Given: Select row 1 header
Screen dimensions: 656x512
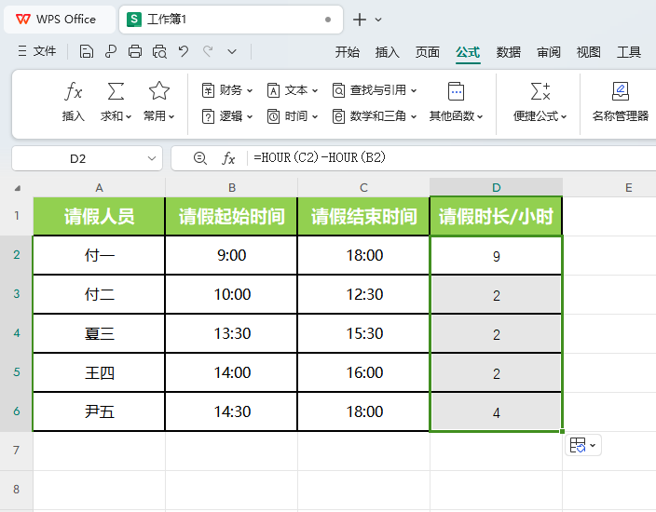Looking at the screenshot, I should [x=17, y=216].
